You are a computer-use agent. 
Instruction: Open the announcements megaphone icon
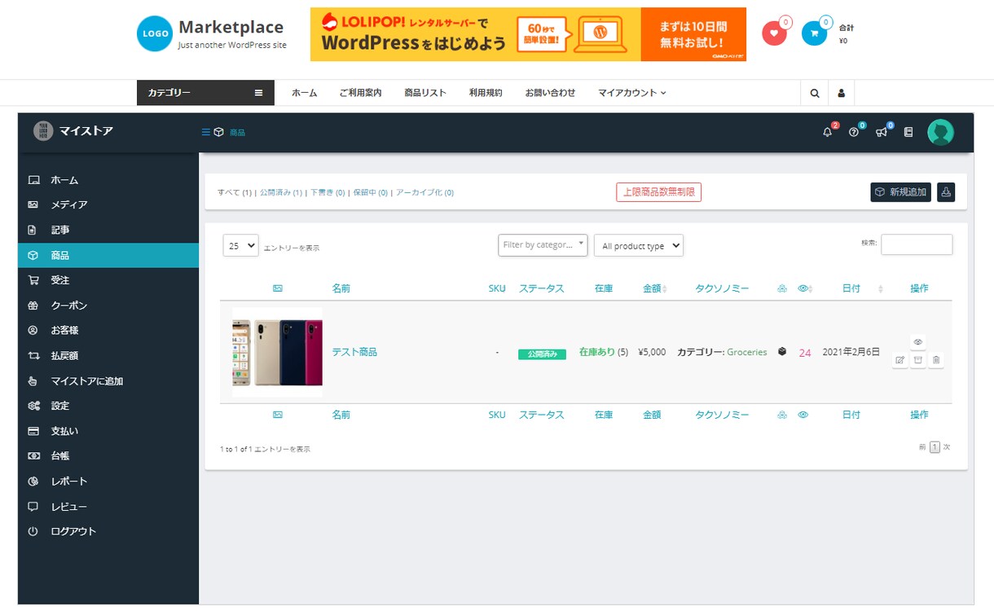point(882,132)
